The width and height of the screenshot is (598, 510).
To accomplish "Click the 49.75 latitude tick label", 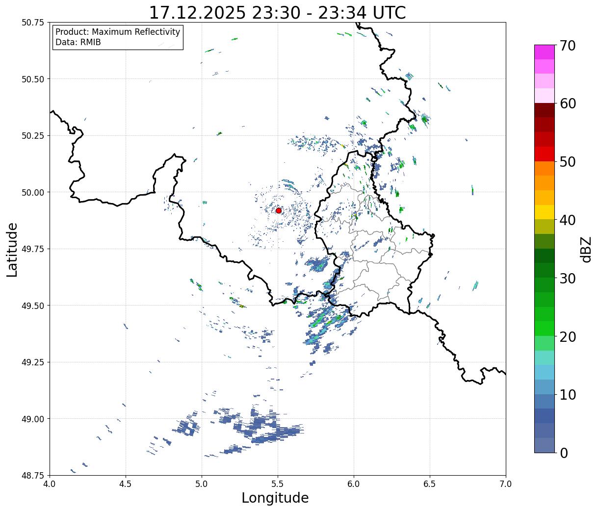I will pyautogui.click(x=32, y=249).
